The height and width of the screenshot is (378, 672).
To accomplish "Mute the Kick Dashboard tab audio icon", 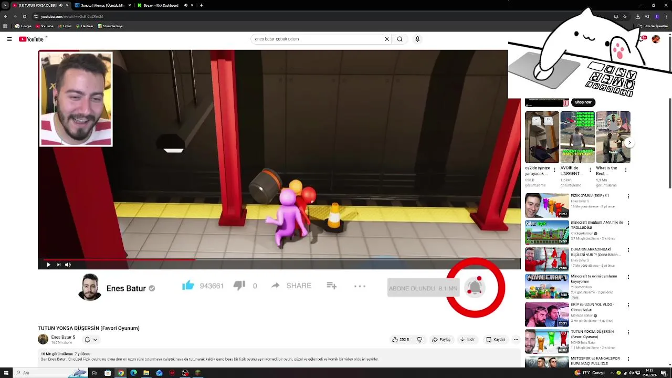I will coord(185,5).
